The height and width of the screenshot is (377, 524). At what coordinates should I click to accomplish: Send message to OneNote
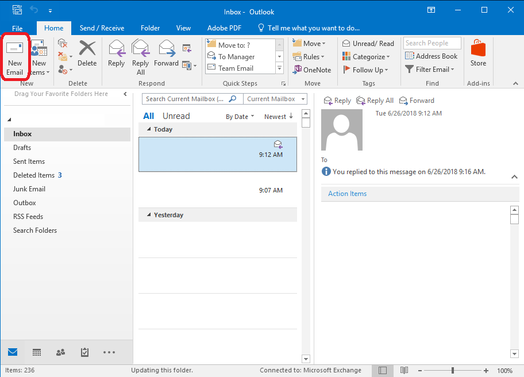pyautogui.click(x=312, y=70)
